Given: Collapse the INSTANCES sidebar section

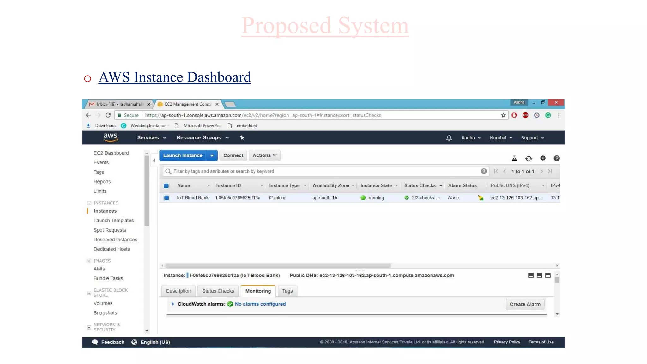Looking at the screenshot, I should click(89, 203).
